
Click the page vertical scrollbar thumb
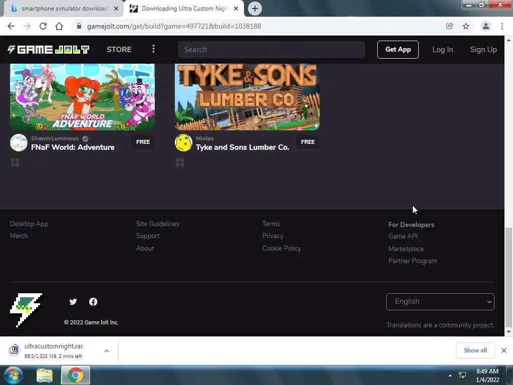pos(508,277)
